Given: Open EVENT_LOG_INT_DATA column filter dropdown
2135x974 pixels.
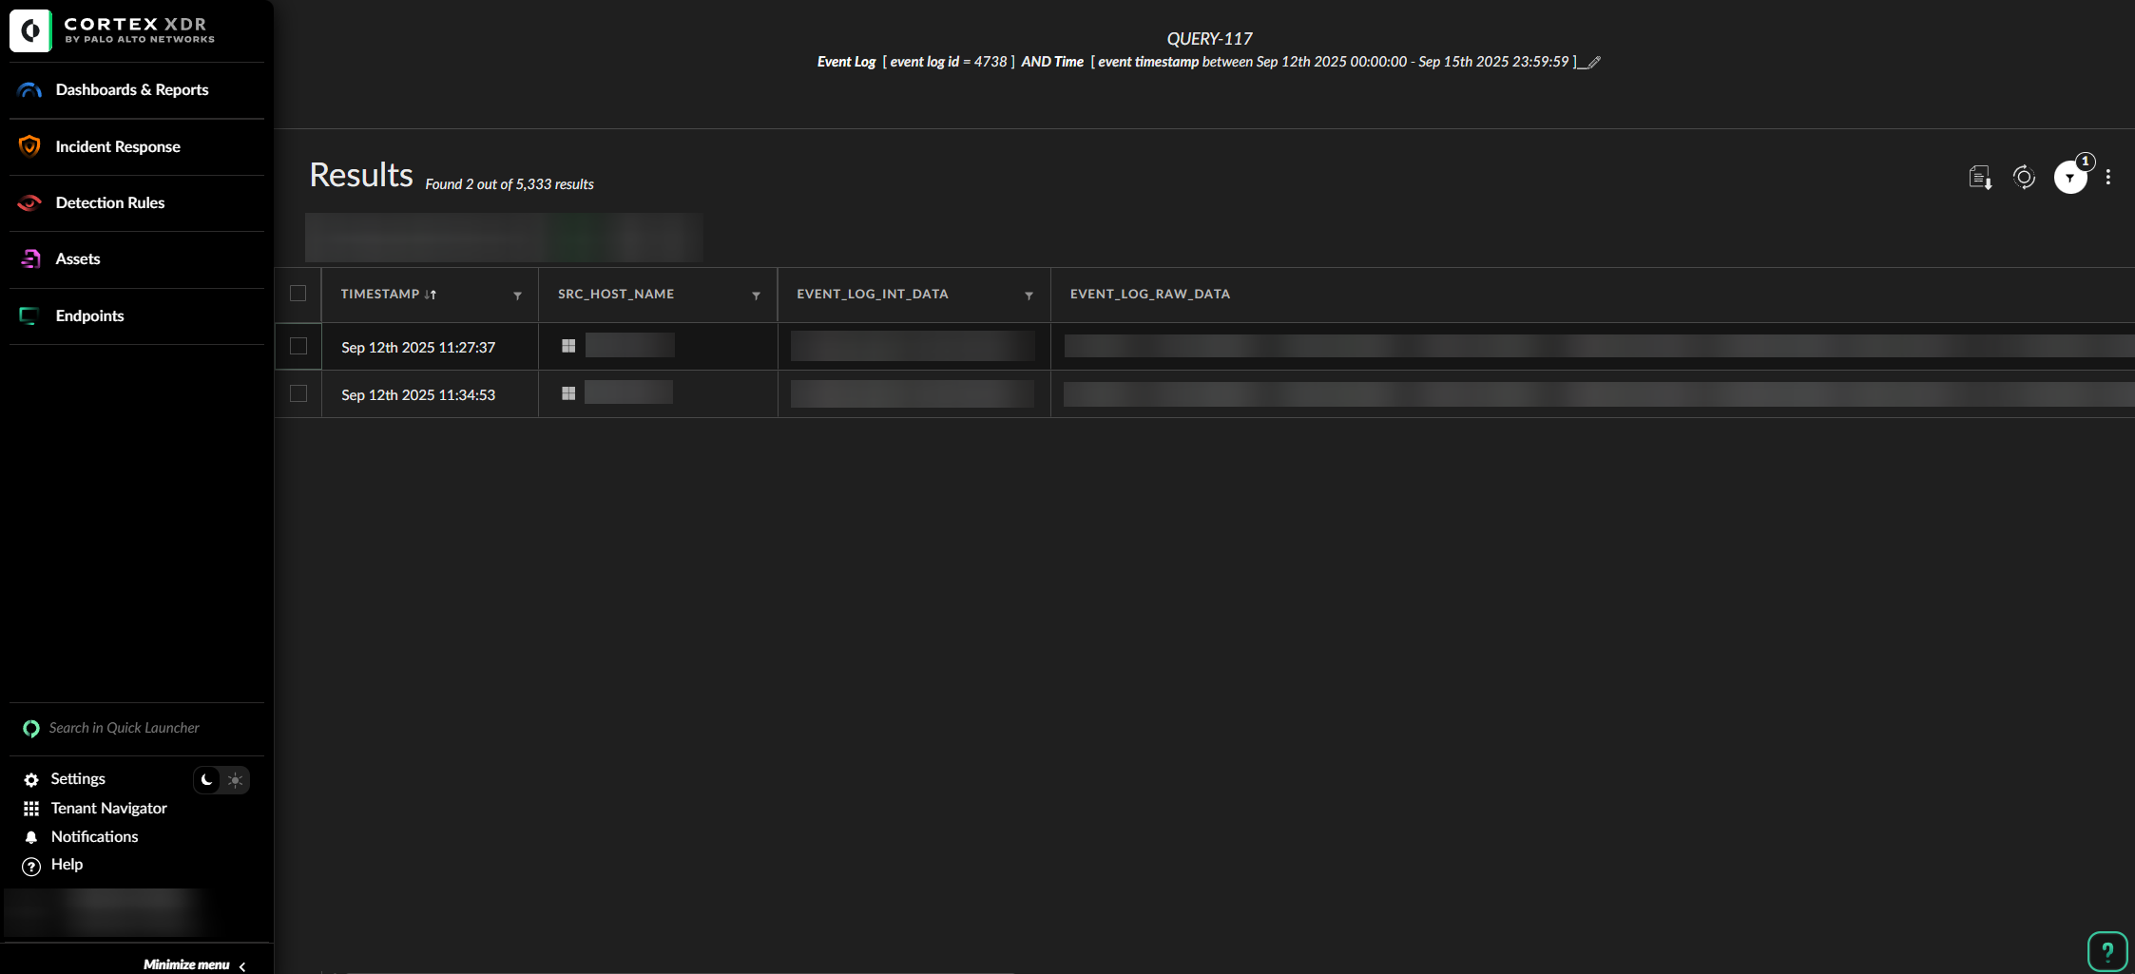Looking at the screenshot, I should coord(1029,296).
